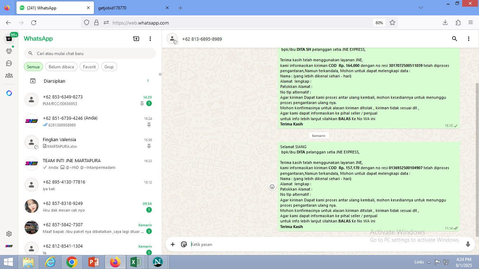Open WhatsApp Settings gear icon
This screenshot has width=479, height=269.
(9, 234)
